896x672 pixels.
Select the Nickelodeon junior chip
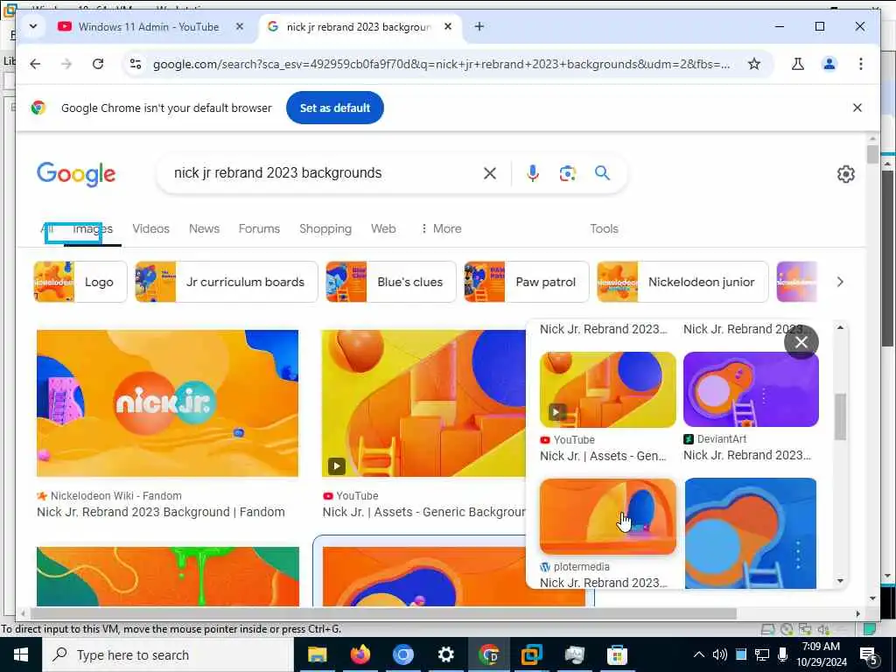(x=682, y=282)
